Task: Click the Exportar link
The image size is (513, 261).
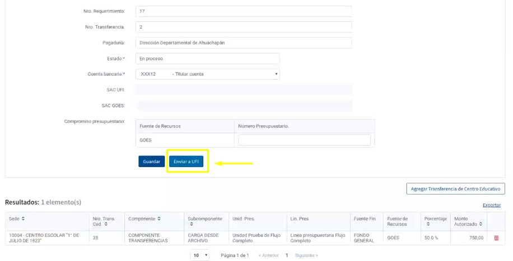Action: [491, 205]
